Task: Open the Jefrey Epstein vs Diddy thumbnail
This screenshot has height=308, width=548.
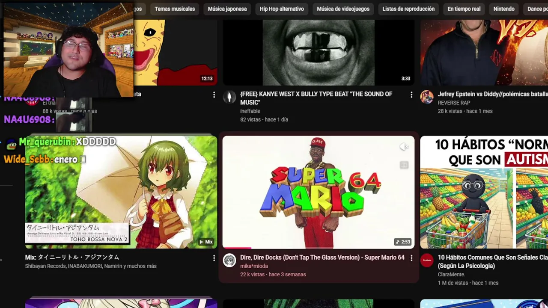Action: (484, 52)
